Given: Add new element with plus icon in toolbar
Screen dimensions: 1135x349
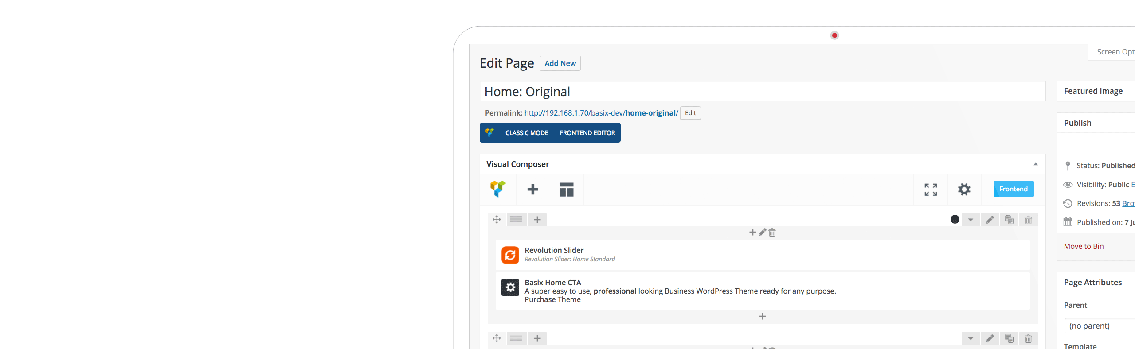Looking at the screenshot, I should tap(532, 190).
